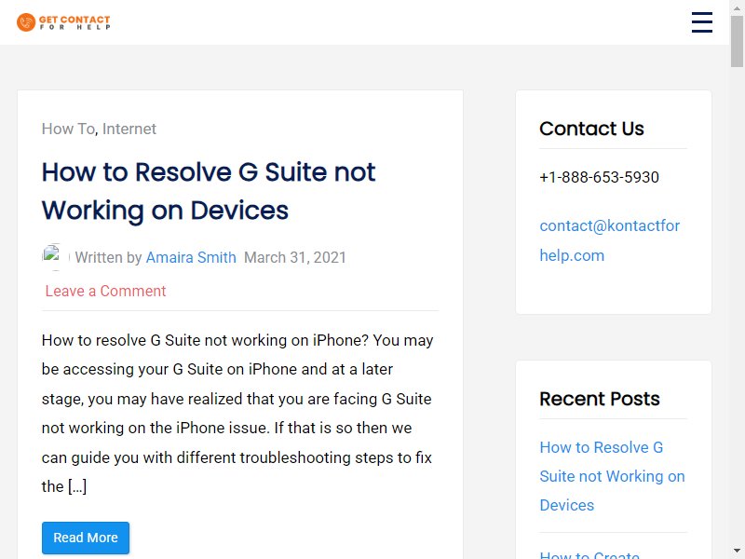Click the Leave a Comment link

105,291
